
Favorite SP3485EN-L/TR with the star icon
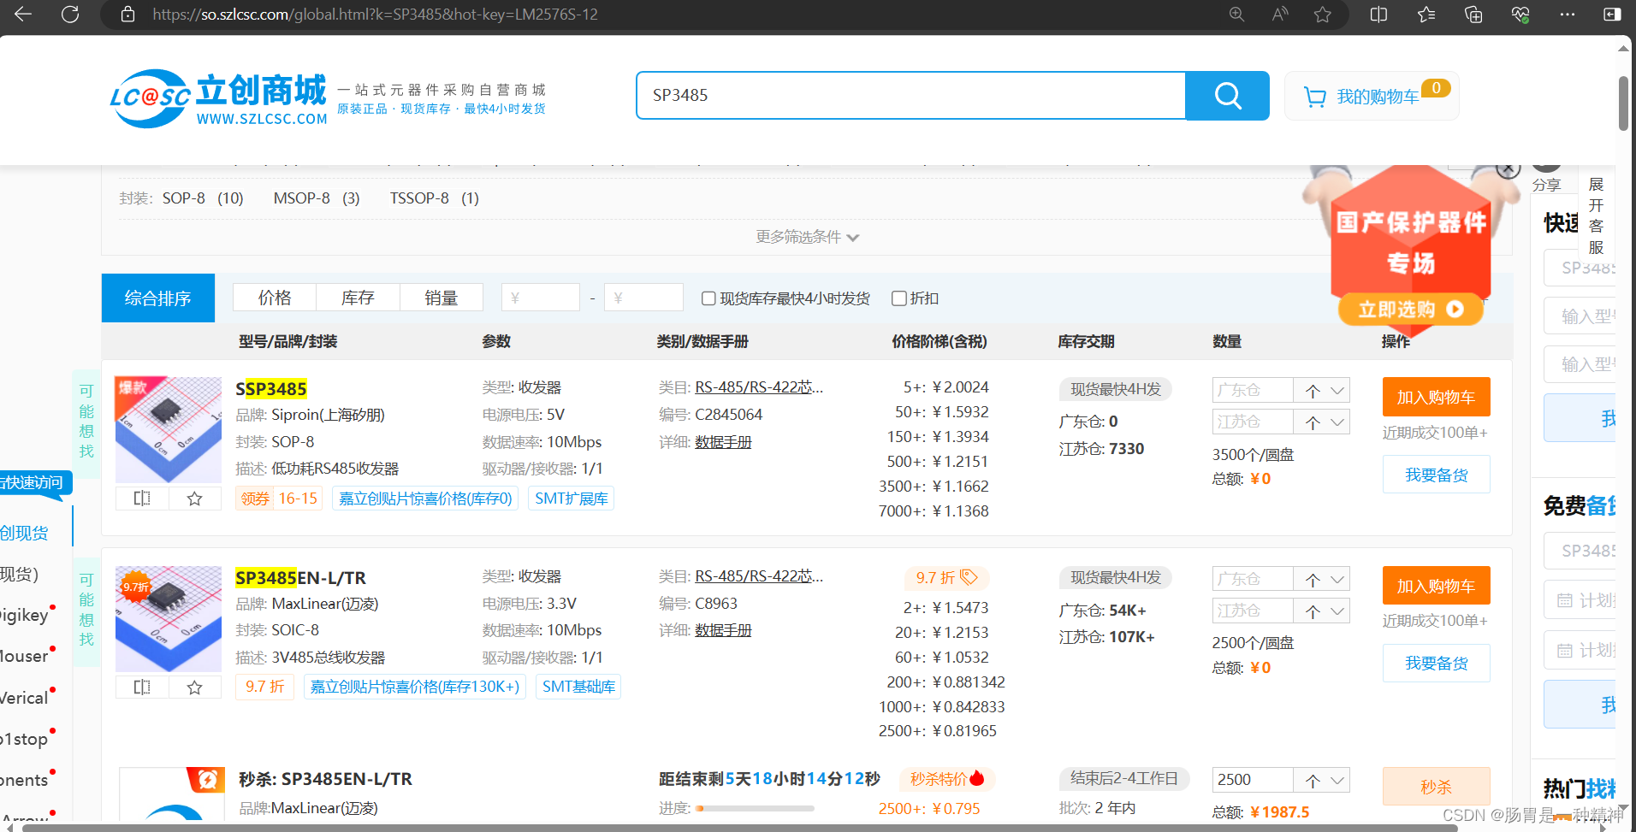coord(195,687)
